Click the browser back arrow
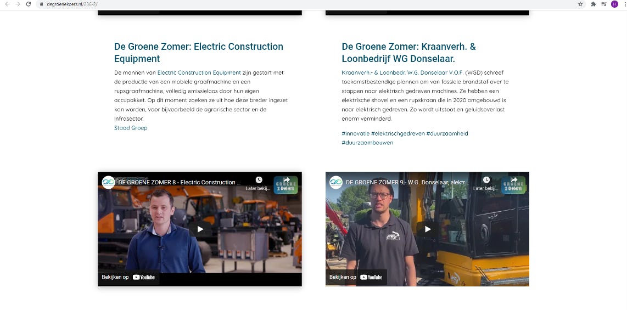 coord(7,4)
